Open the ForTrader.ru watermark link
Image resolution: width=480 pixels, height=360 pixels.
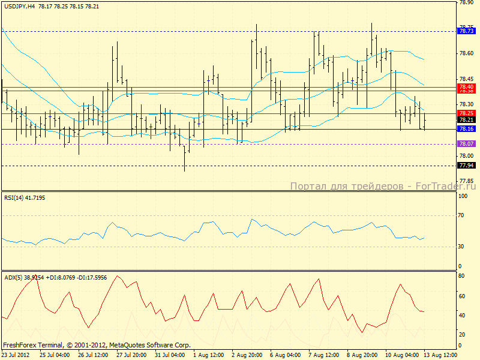383,187
